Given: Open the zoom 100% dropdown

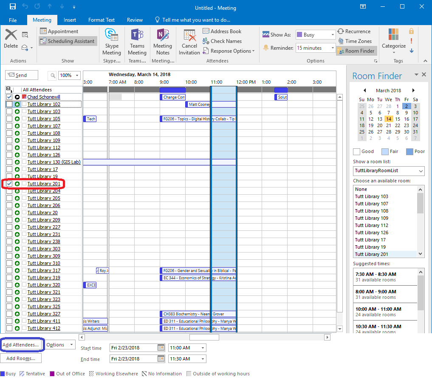Looking at the screenshot, I should tap(77, 75).
